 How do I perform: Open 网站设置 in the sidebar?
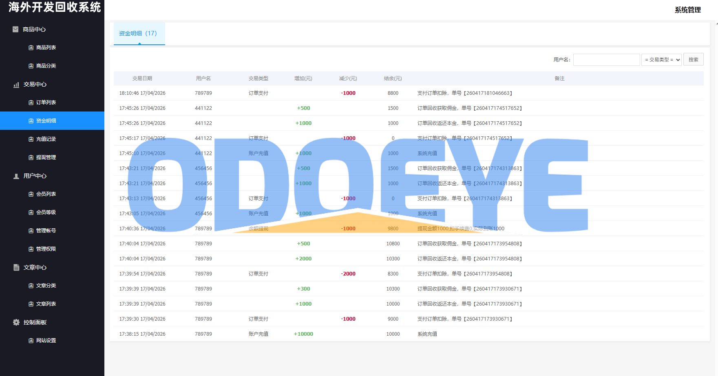click(x=46, y=341)
